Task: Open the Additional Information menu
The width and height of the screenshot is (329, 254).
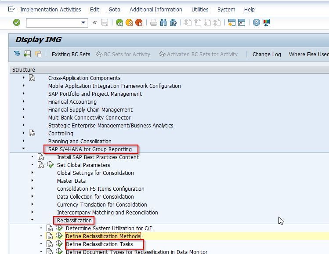Action: (155, 10)
